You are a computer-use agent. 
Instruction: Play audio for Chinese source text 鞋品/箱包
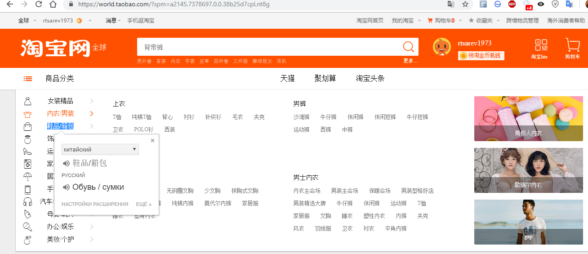[67, 163]
